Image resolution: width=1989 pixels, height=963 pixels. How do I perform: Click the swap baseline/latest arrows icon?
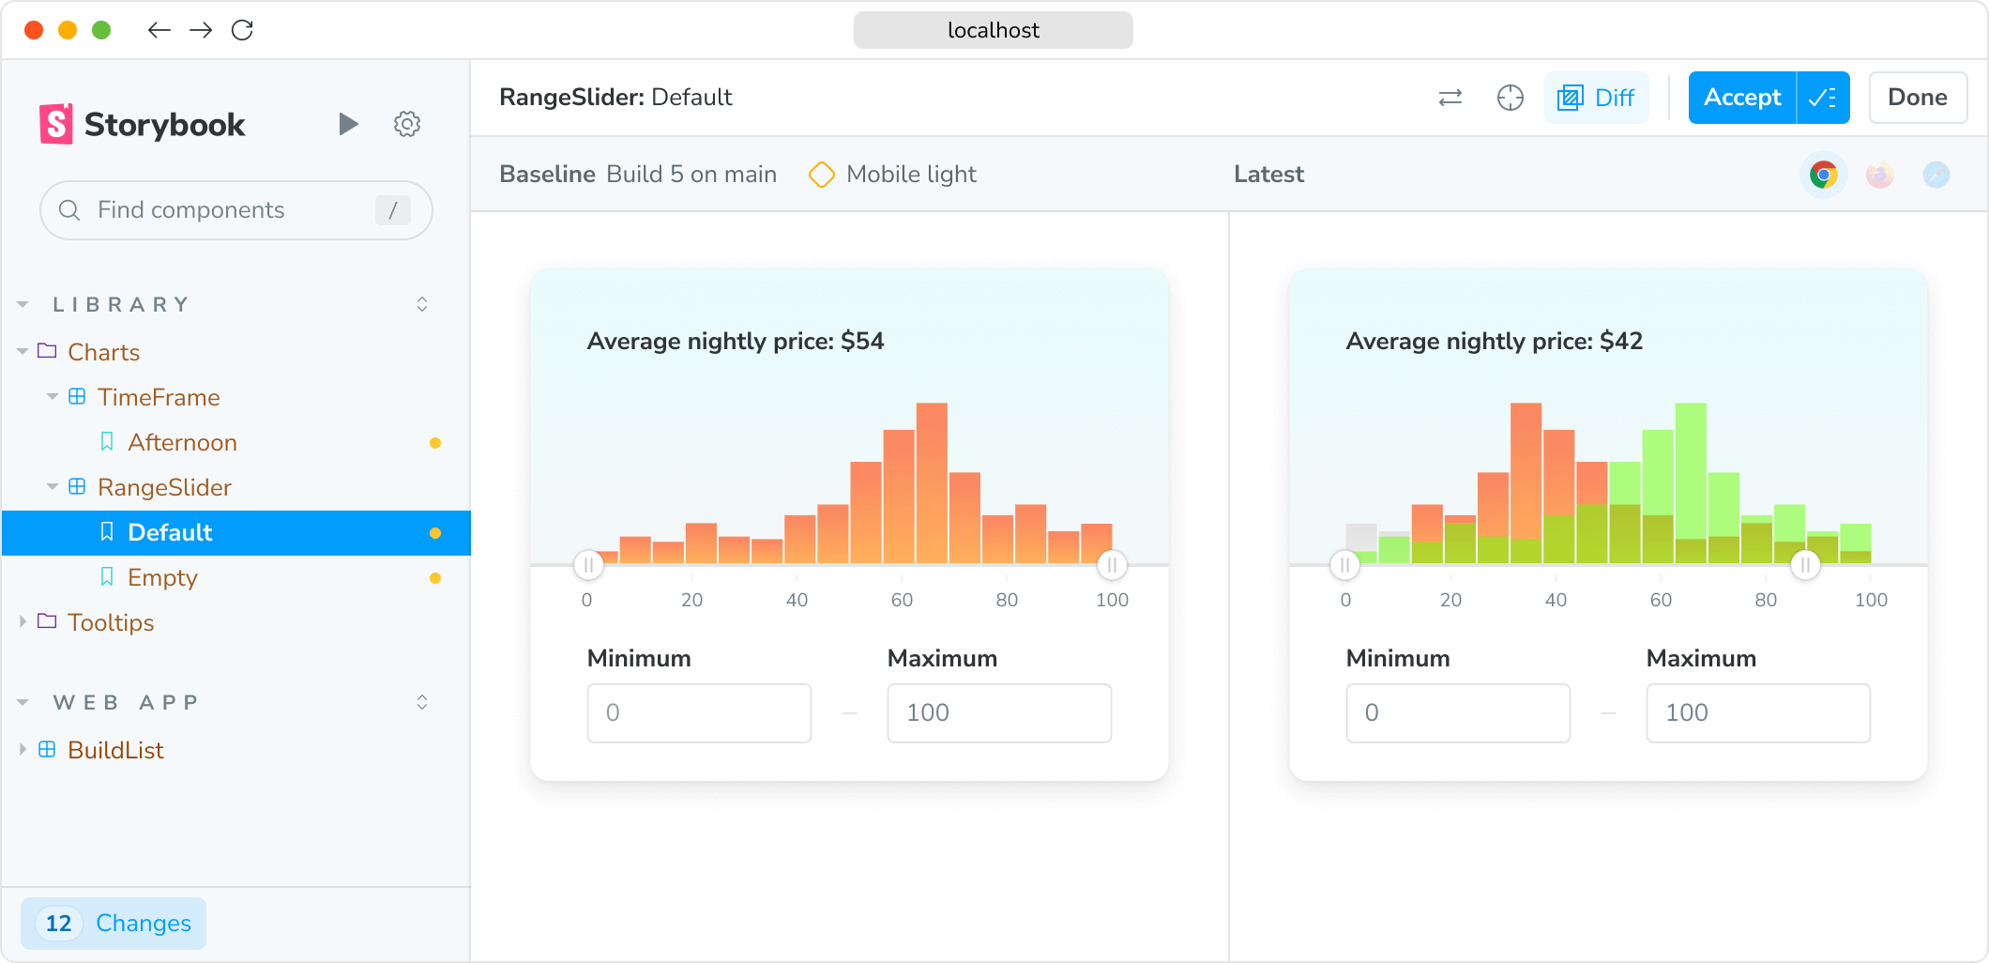1450,98
